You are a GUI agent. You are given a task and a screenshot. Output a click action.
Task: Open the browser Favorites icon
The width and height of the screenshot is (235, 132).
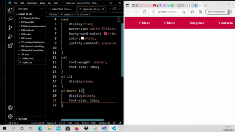192,12
